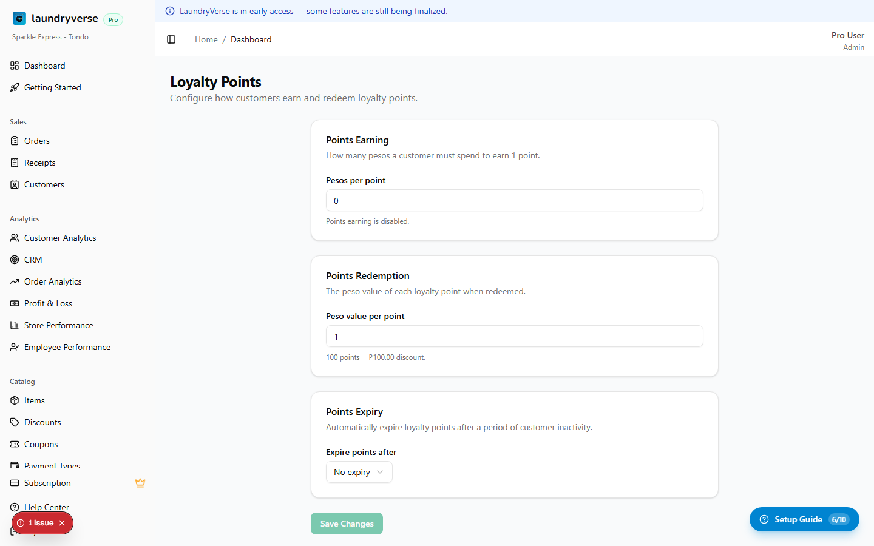Click the 100 points = ₱100.00 discount text
This screenshot has height=546, width=874.
pos(376,357)
